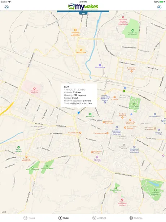Select the Parco della Montagnola icon

(134, 104)
